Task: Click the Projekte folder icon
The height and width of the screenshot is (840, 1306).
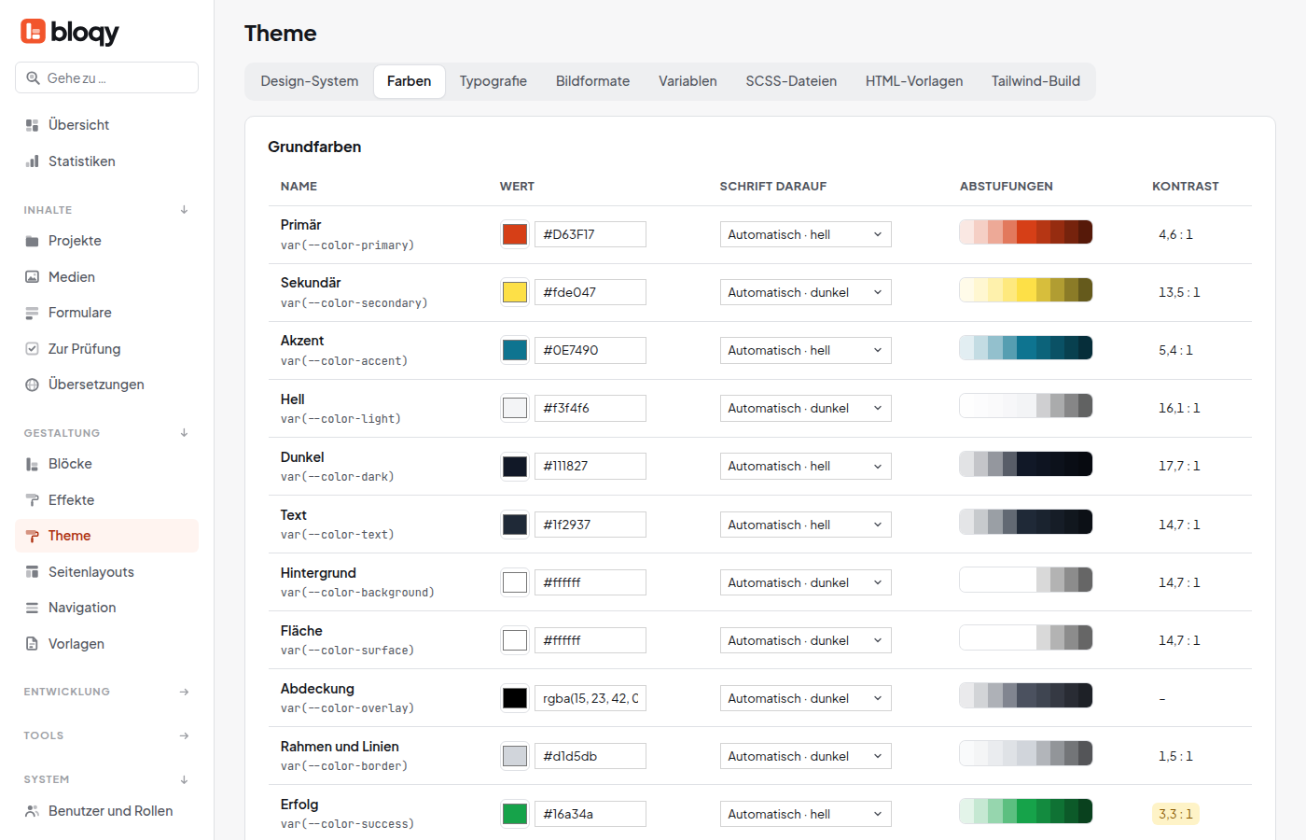Action: pos(32,241)
